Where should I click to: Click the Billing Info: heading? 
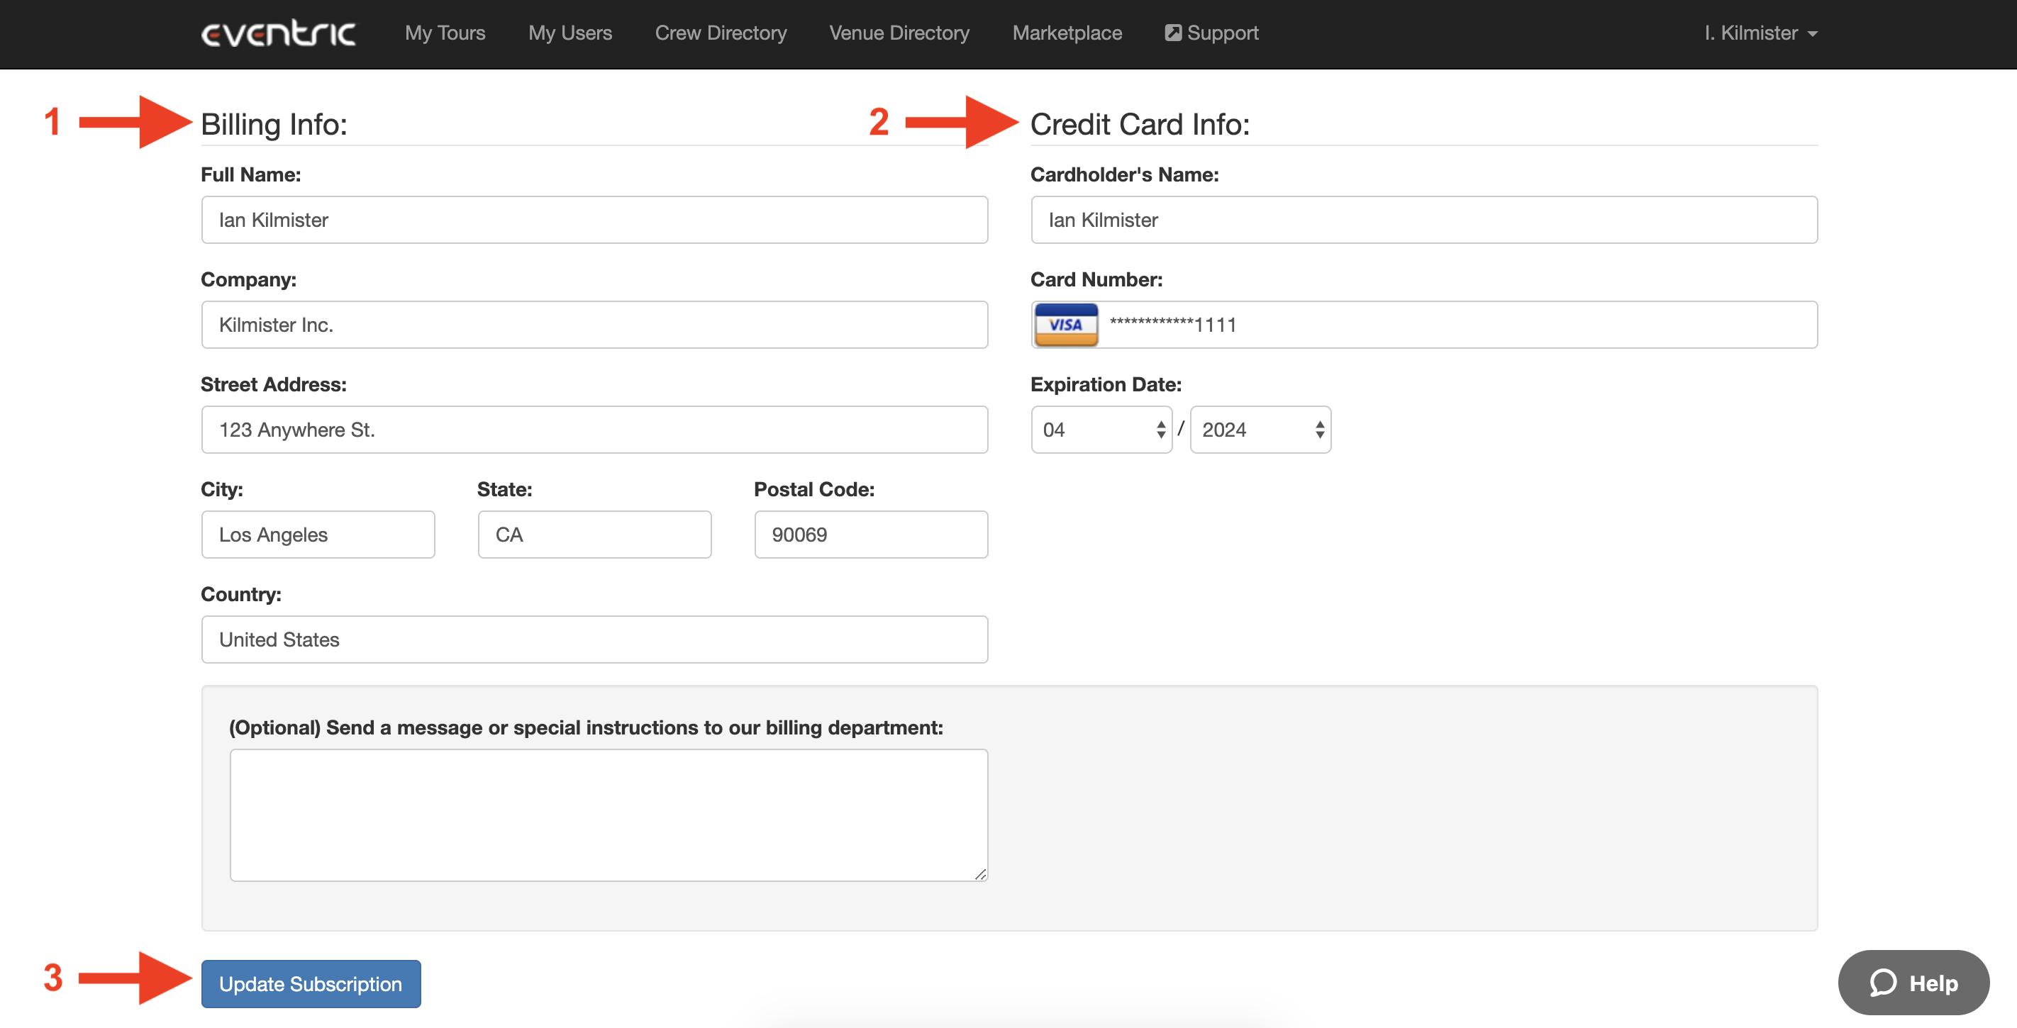[274, 125]
